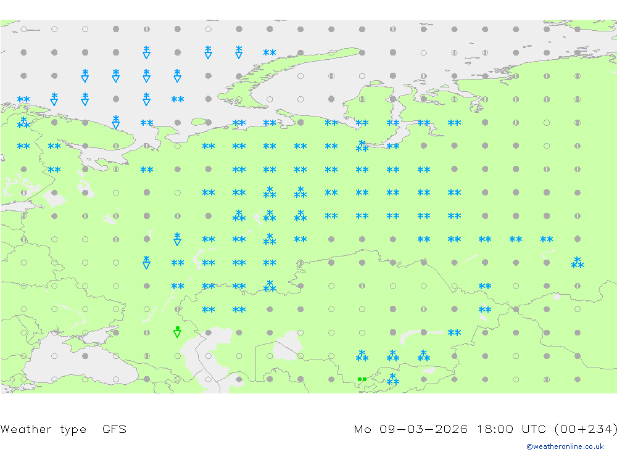Click the green double-dot rain symbol
This screenshot has width=617, height=452.
click(x=362, y=379)
